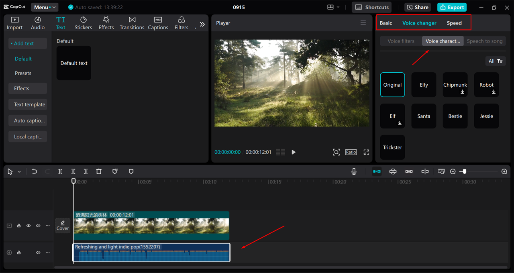Click the microphone record voiceover icon
The height and width of the screenshot is (273, 514).
(x=354, y=171)
